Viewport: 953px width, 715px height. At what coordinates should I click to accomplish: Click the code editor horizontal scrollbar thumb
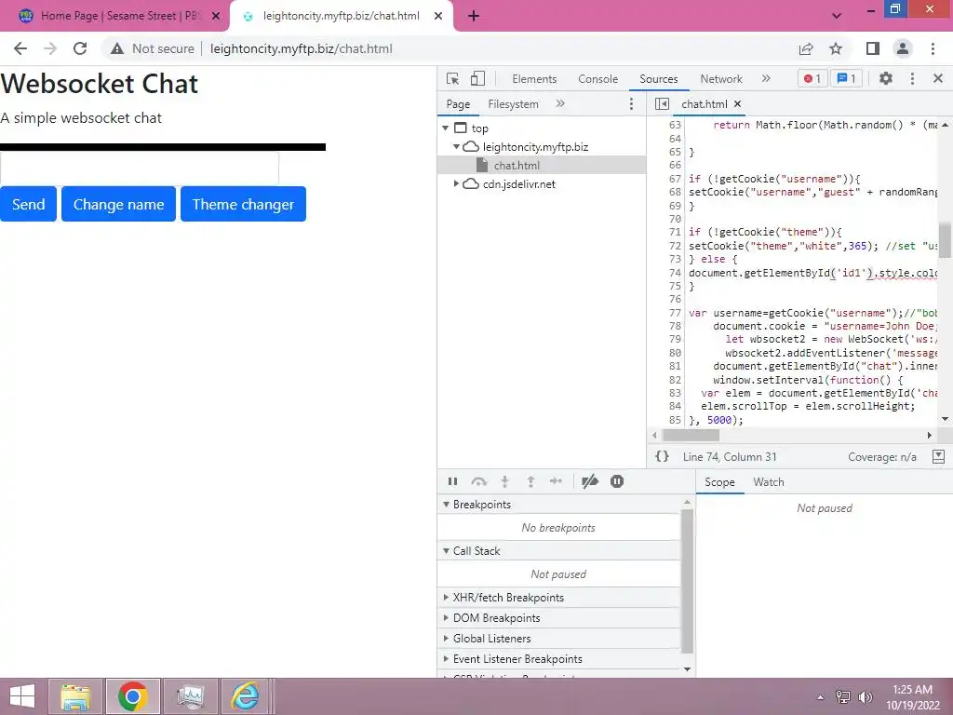(x=691, y=436)
